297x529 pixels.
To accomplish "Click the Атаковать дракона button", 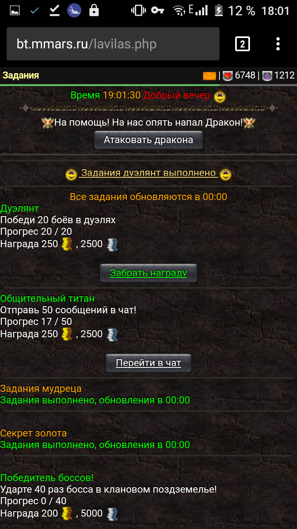I will (148, 140).
